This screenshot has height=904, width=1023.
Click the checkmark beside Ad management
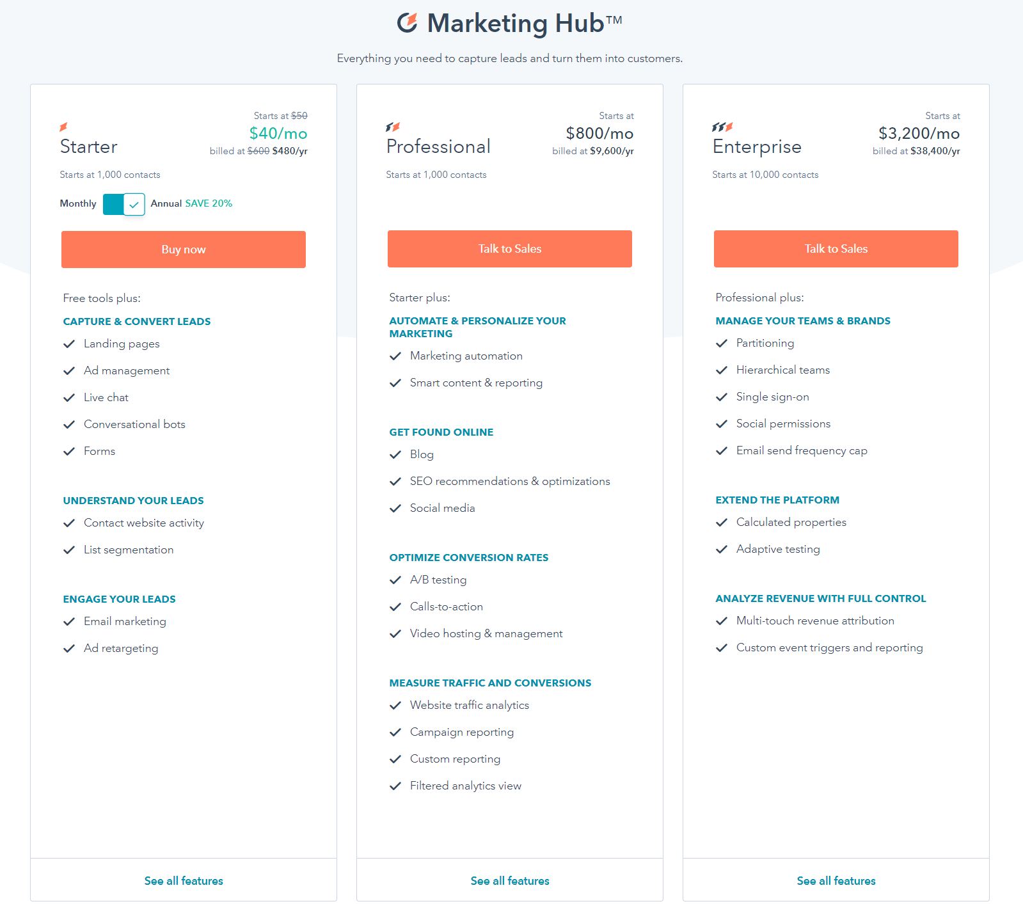click(69, 371)
